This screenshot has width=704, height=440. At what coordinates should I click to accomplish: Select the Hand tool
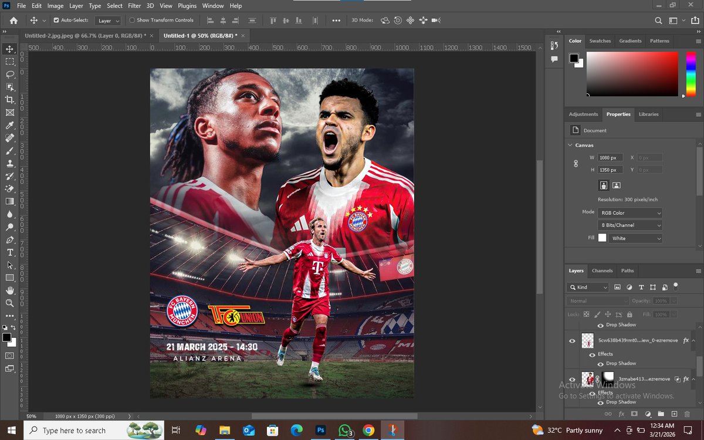pos(10,290)
